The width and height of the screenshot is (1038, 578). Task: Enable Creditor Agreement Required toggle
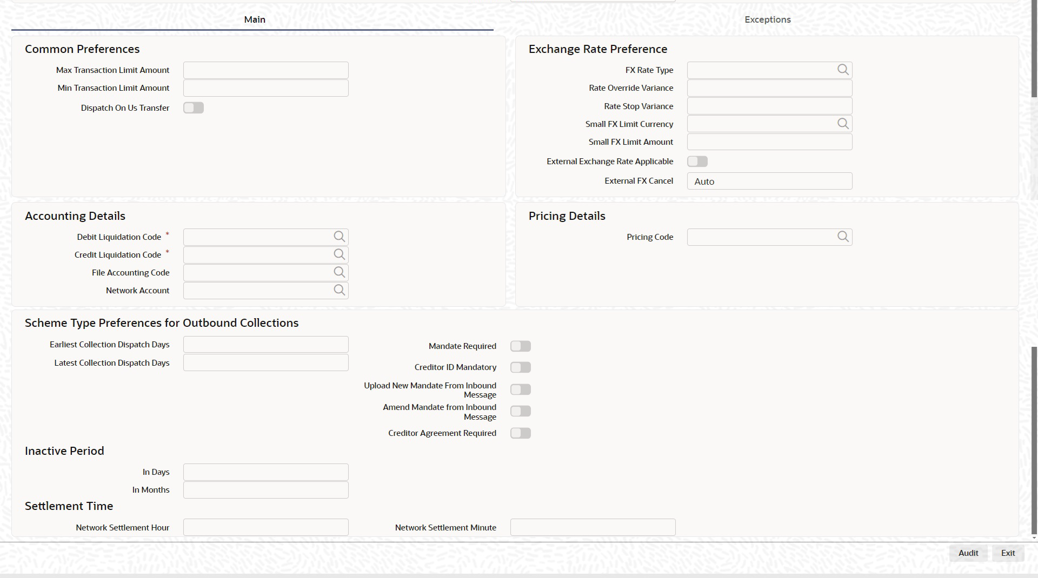tap(521, 433)
